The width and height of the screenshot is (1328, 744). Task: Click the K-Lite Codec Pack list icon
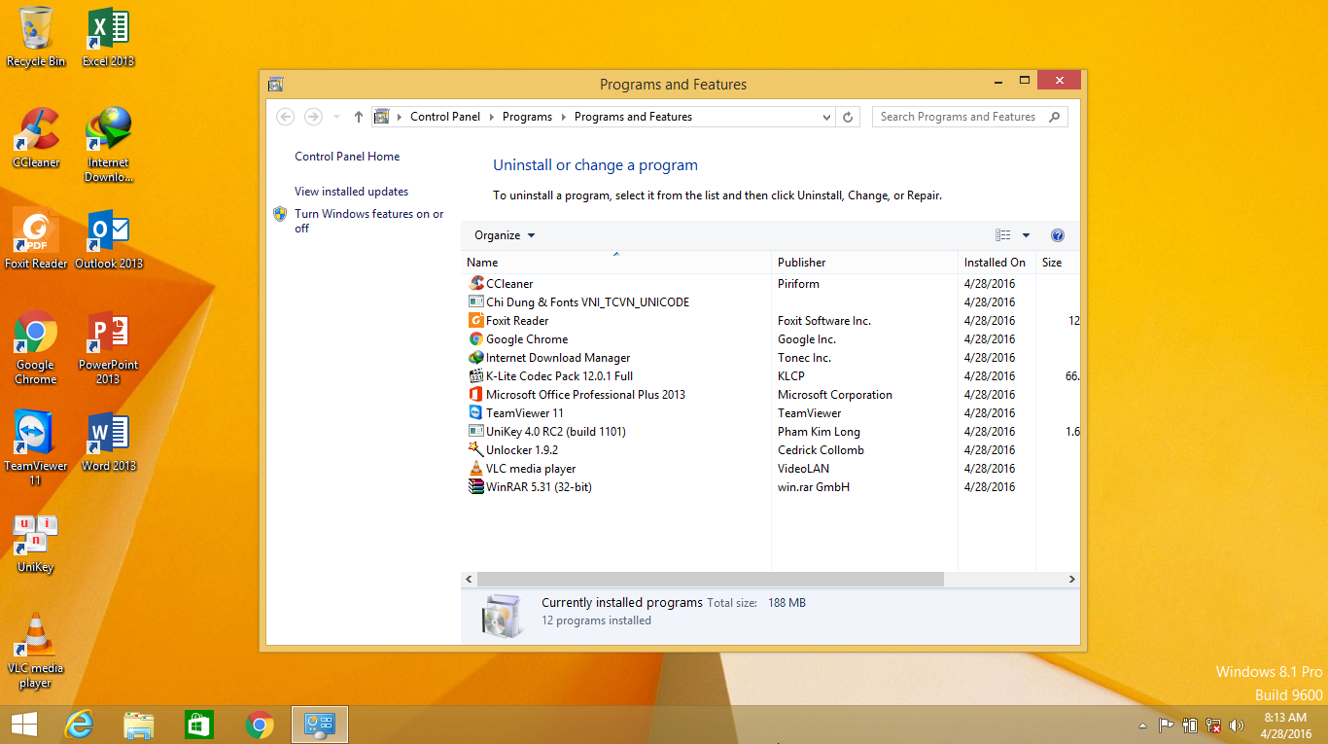click(476, 375)
